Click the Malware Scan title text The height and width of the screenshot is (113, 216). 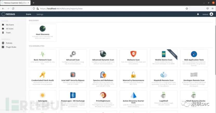[133, 60]
